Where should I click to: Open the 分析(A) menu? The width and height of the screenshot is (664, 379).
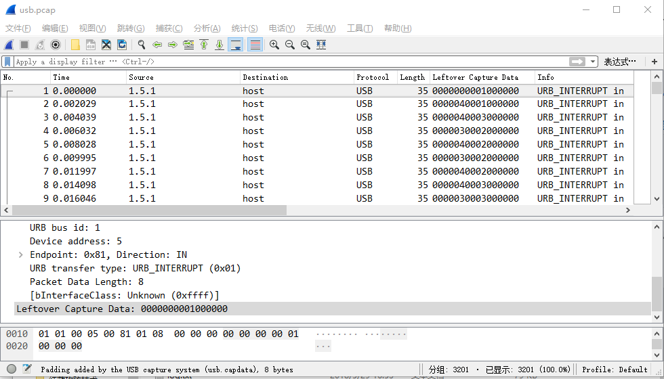207,28
